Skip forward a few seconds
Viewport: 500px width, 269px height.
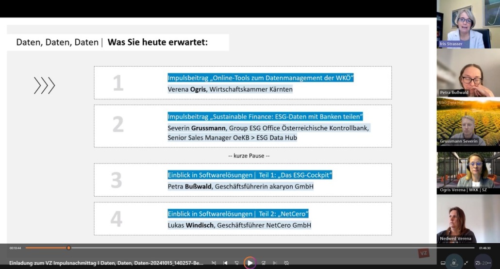point(263,263)
